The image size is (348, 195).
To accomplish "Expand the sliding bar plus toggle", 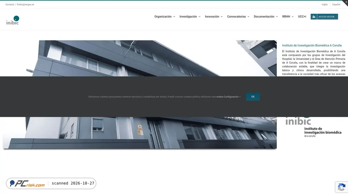I will coord(346,2).
